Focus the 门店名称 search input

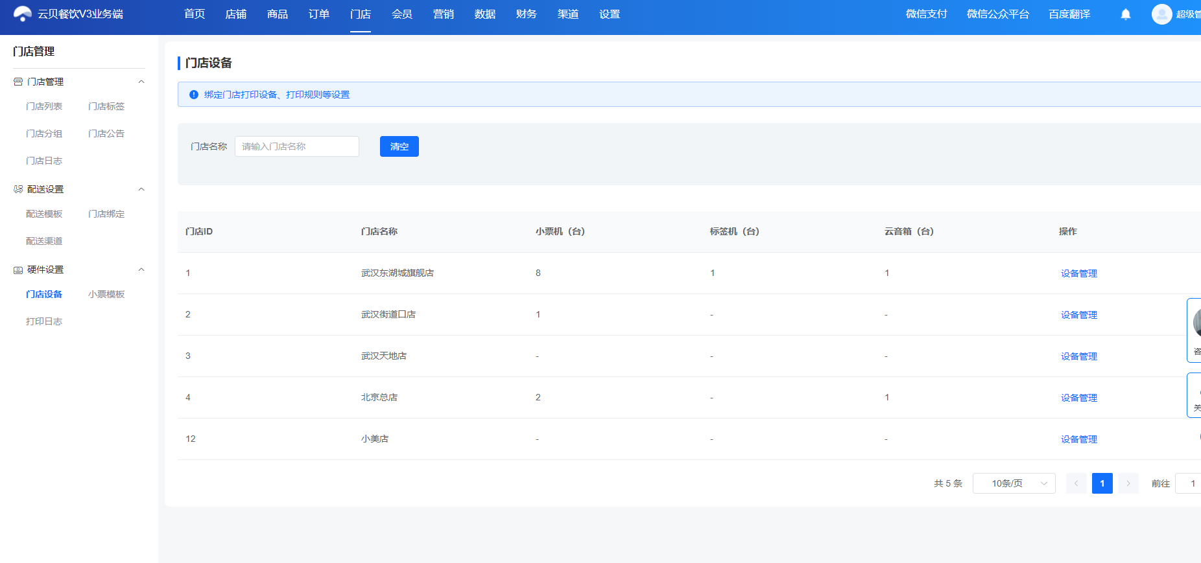297,146
